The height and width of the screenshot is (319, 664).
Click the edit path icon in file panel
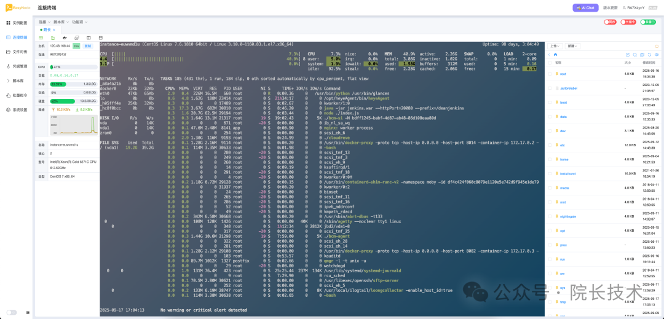point(628,55)
